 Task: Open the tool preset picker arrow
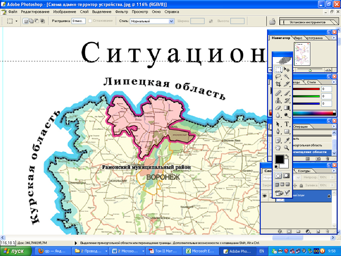tap(16, 21)
